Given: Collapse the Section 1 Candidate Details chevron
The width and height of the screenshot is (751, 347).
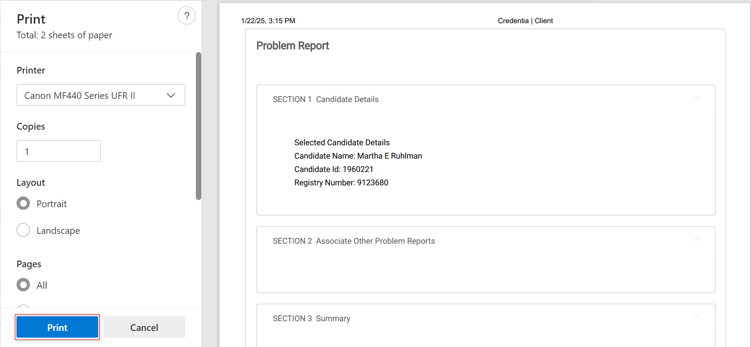Looking at the screenshot, I should tap(696, 98).
